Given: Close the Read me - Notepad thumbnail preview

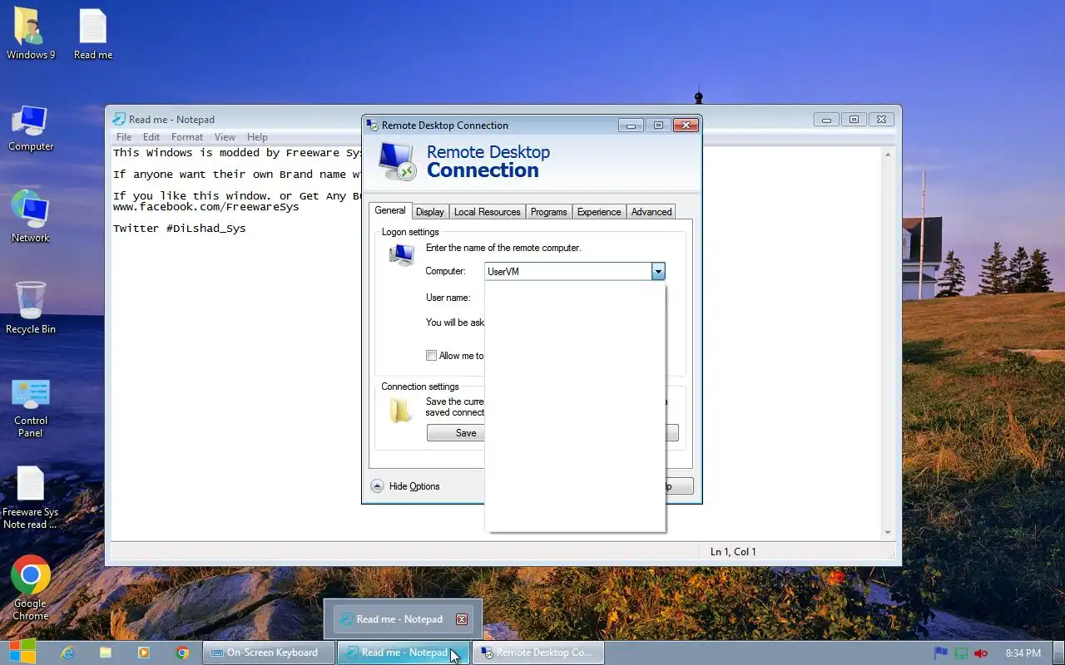Looking at the screenshot, I should point(462,619).
